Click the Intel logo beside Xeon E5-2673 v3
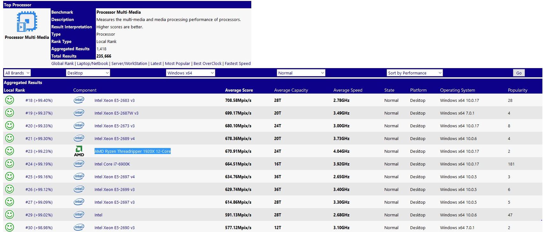This screenshot has height=232, width=543. point(79,125)
